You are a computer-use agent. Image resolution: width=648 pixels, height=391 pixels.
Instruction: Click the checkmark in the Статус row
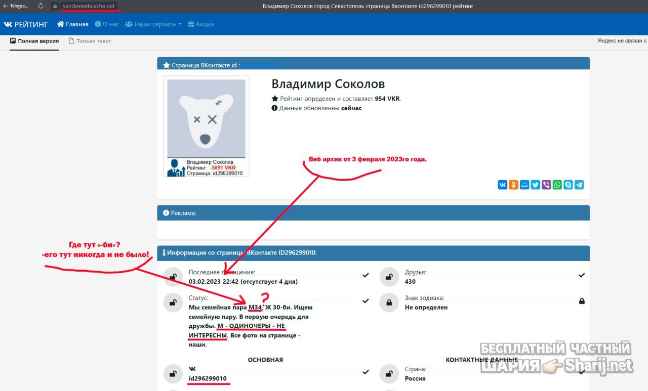366,301
